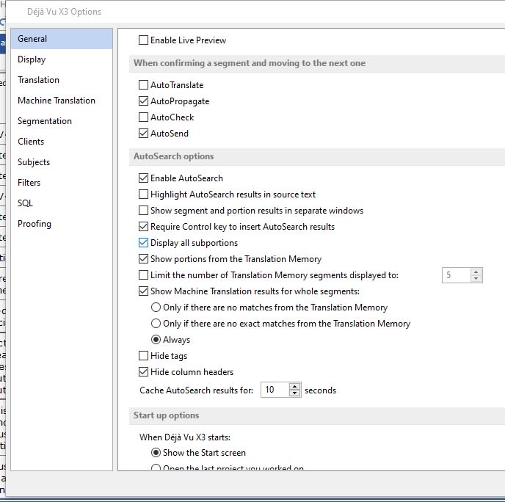Select Only if no matches from Translation Memory

coord(156,308)
